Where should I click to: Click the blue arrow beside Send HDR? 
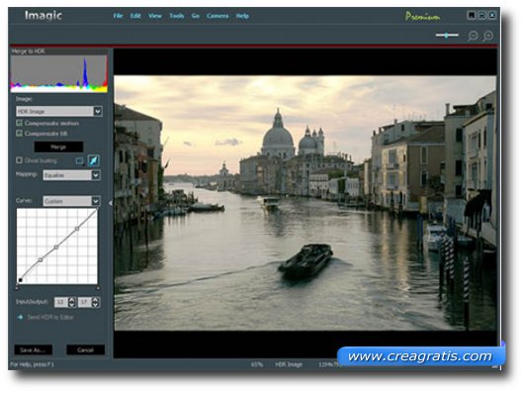pos(20,317)
